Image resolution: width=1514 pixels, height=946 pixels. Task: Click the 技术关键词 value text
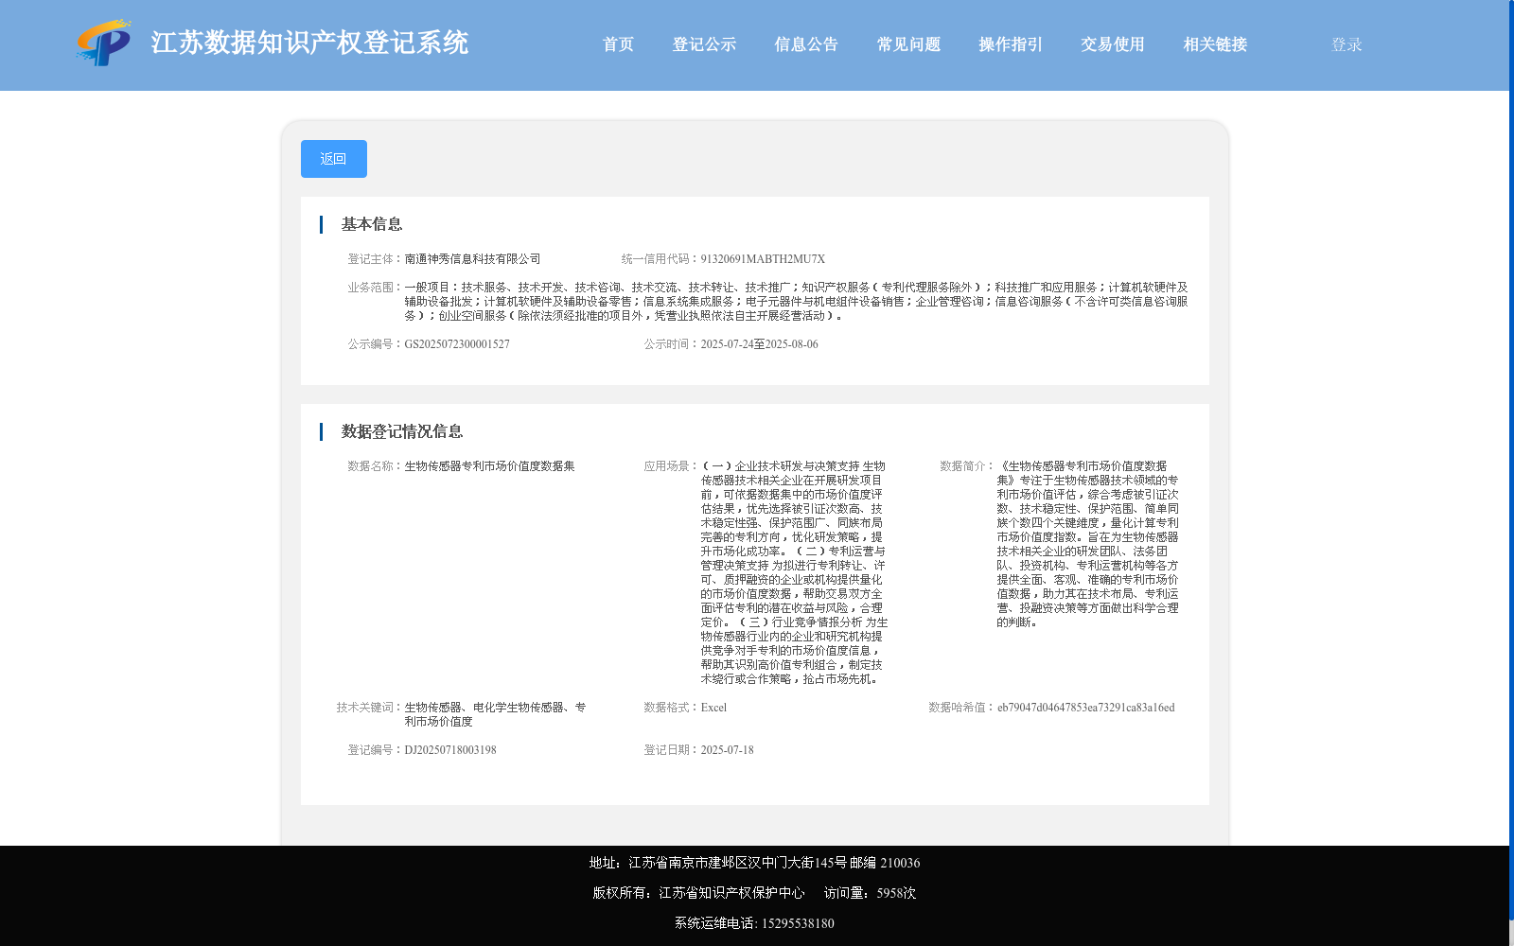point(495,714)
